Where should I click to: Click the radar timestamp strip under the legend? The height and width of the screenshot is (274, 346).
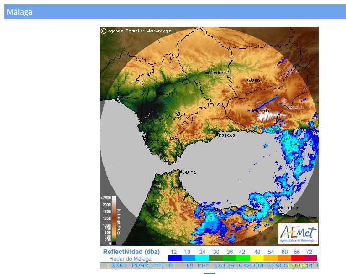coord(209,265)
